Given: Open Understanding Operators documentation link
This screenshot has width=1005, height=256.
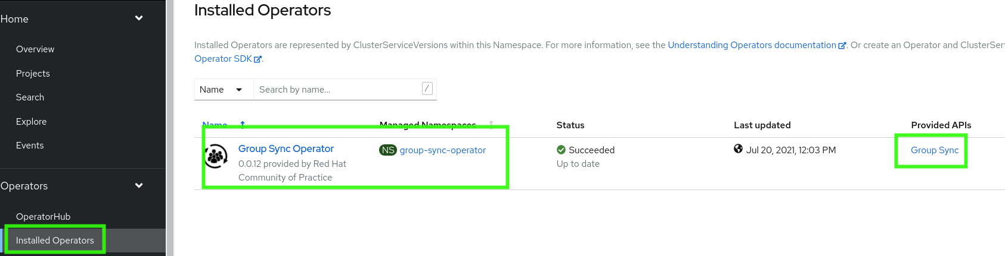Looking at the screenshot, I should (752, 45).
